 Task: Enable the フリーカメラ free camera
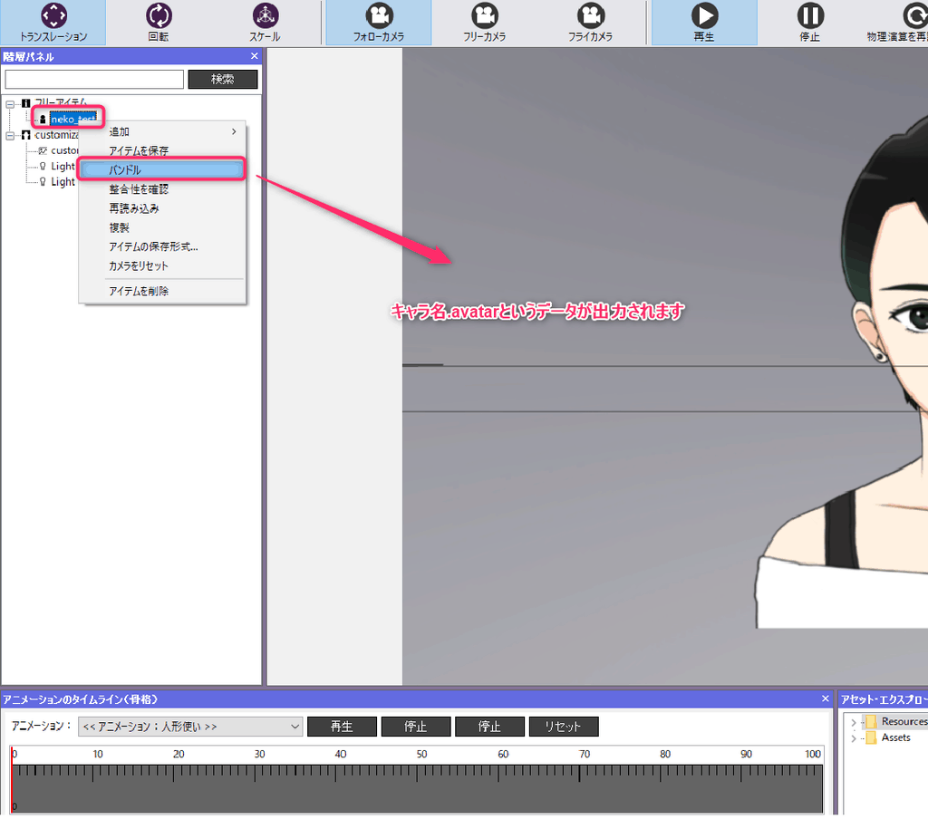tap(486, 23)
